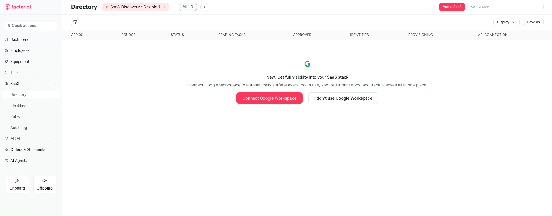Image resolution: width=552 pixels, height=216 pixels.
Task: Select the All · 0 view tab
Action: click(x=188, y=7)
